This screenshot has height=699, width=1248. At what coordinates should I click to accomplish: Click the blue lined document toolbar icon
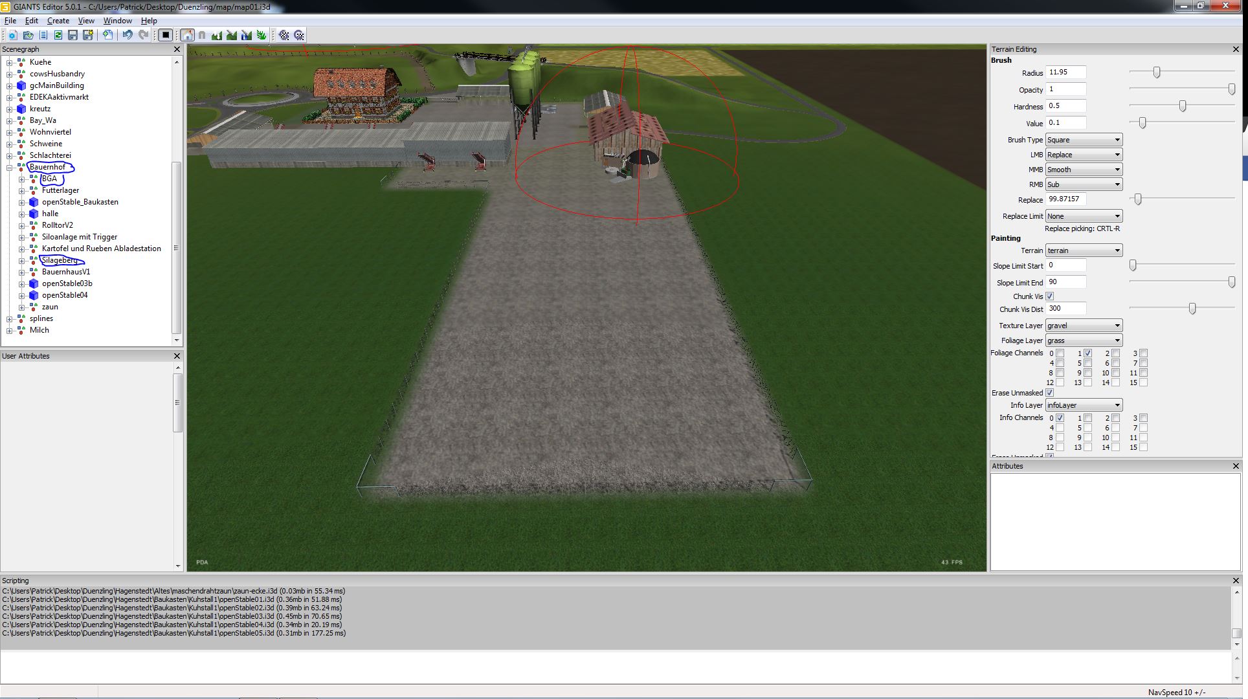(x=43, y=35)
